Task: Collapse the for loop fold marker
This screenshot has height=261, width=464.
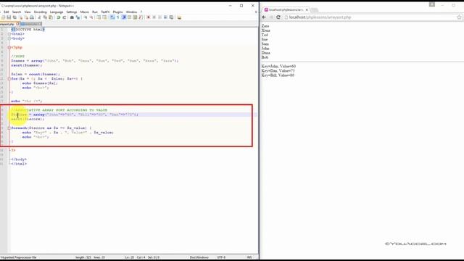Action: [9, 79]
